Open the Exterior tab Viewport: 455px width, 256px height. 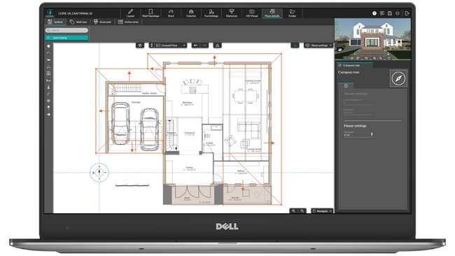[191, 13]
